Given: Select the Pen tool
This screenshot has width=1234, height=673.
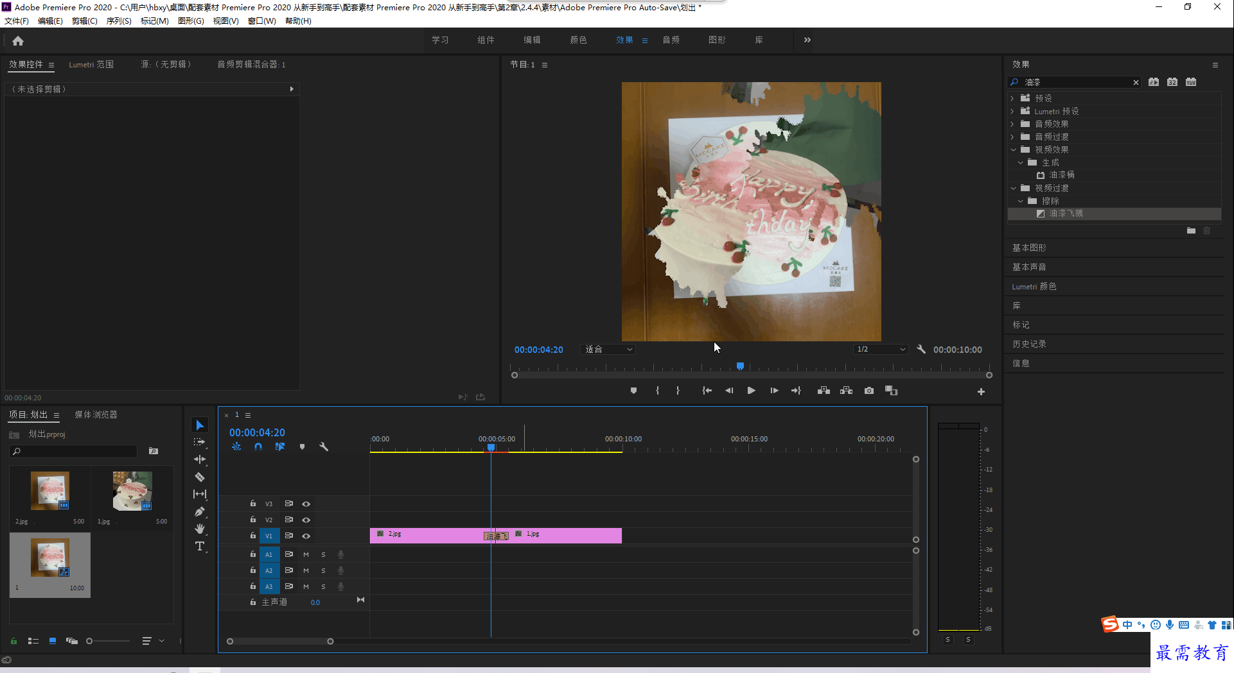Looking at the screenshot, I should point(200,511).
